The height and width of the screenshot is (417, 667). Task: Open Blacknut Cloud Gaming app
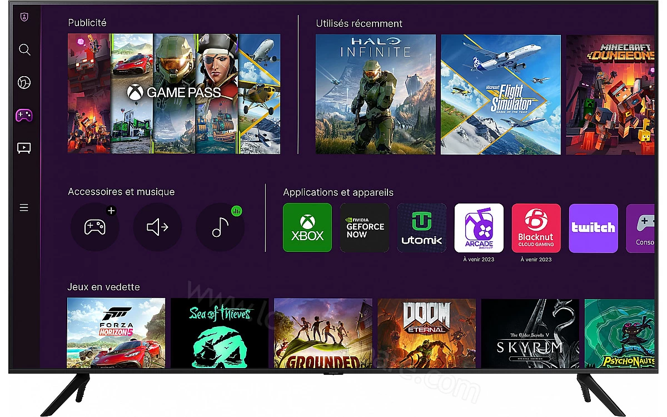(536, 227)
